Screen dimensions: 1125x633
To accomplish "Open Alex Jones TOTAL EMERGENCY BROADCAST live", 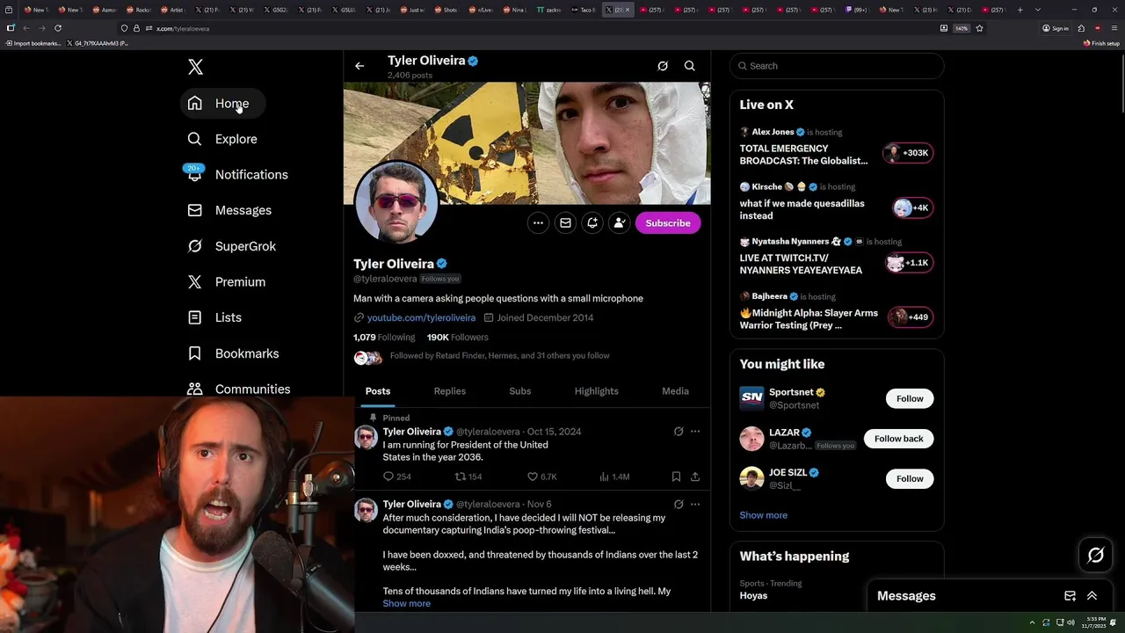I will click(836, 146).
